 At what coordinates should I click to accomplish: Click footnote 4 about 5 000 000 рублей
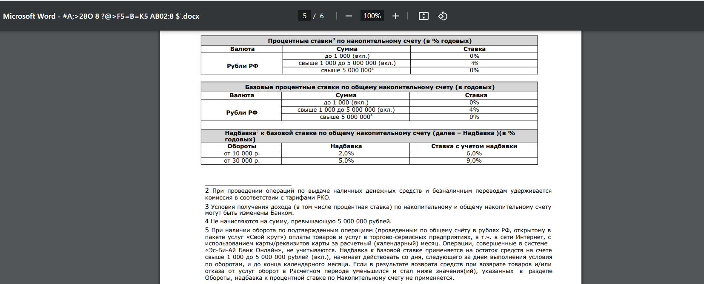click(298, 221)
